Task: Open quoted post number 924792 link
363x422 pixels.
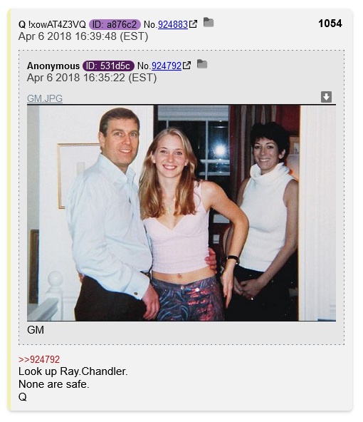Action: pyautogui.click(x=167, y=66)
